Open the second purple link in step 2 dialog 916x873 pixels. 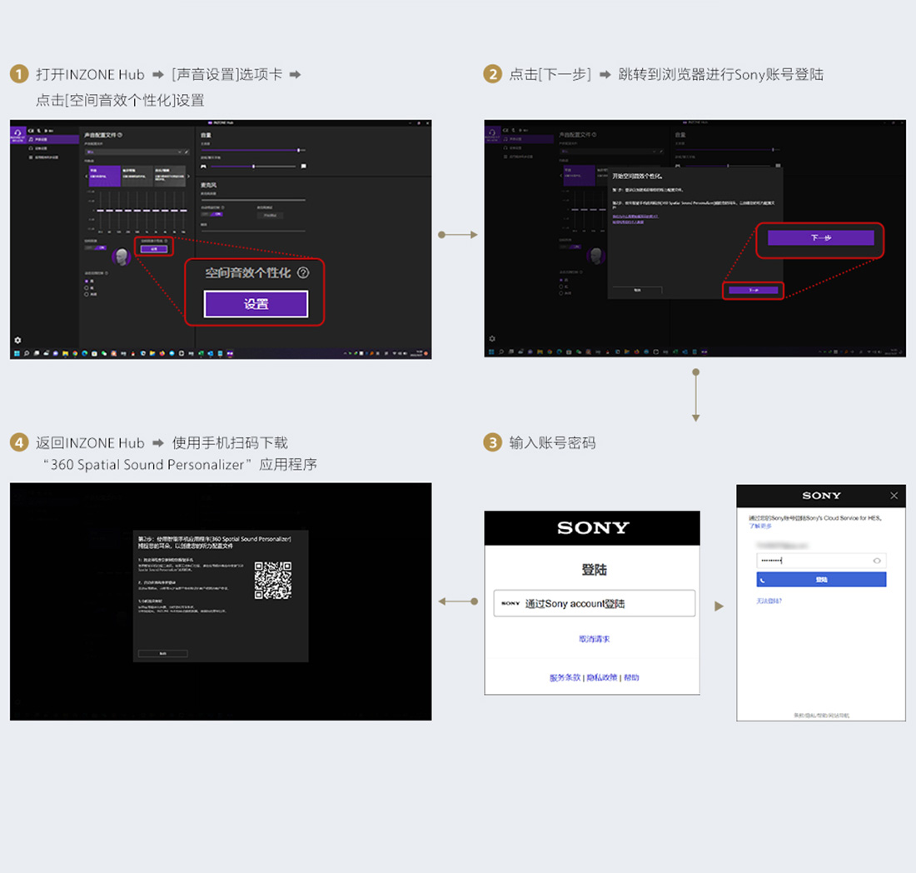coord(628,222)
